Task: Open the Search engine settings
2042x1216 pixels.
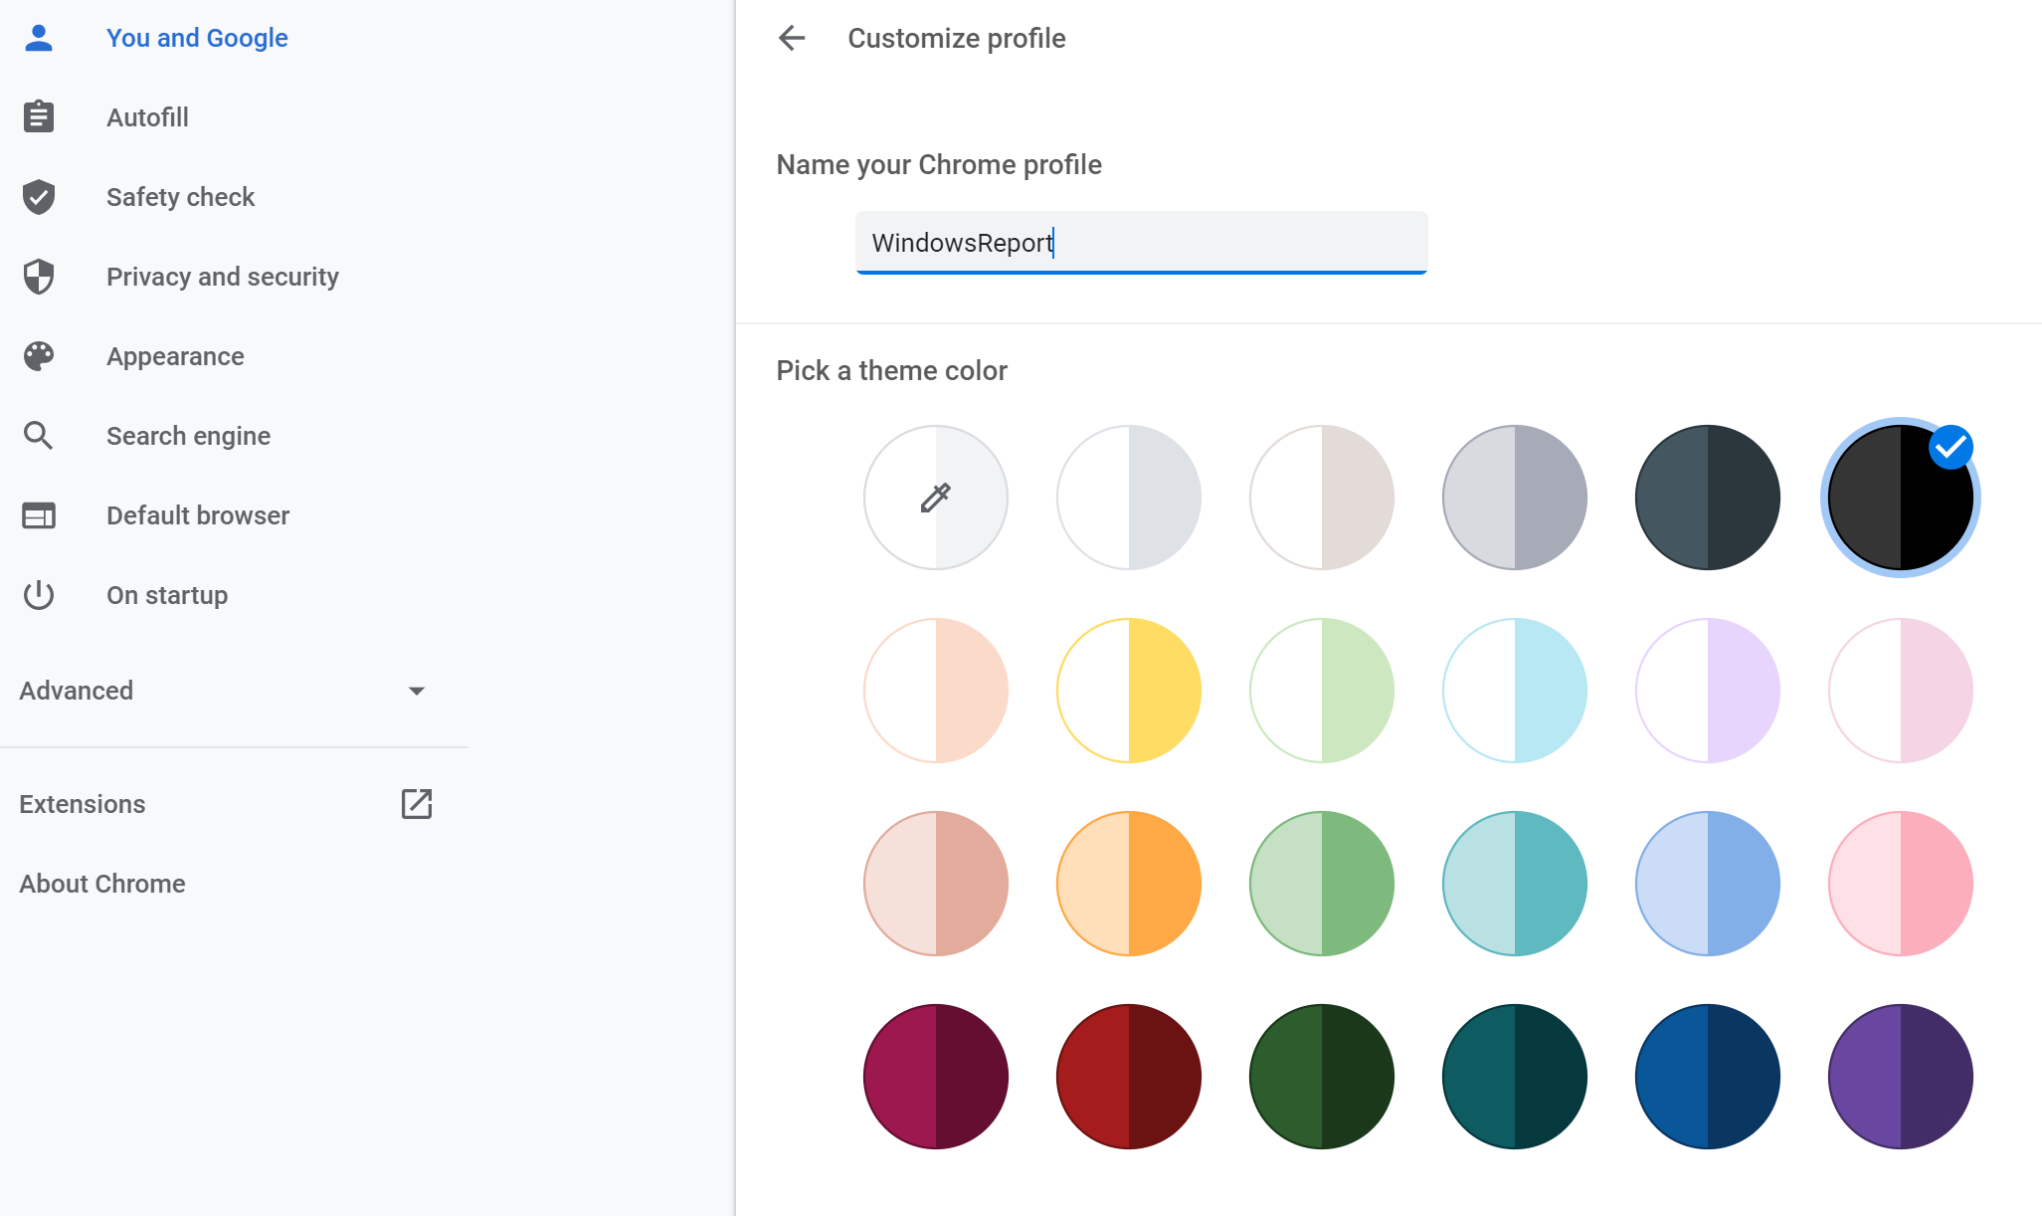Action: click(x=188, y=434)
